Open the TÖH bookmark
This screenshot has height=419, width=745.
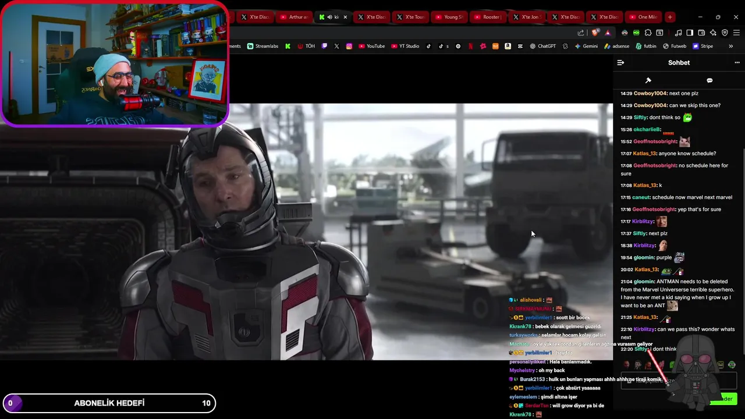(x=306, y=46)
